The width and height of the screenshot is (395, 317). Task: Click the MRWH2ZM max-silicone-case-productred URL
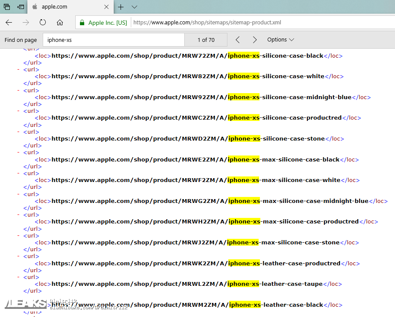[205, 222]
